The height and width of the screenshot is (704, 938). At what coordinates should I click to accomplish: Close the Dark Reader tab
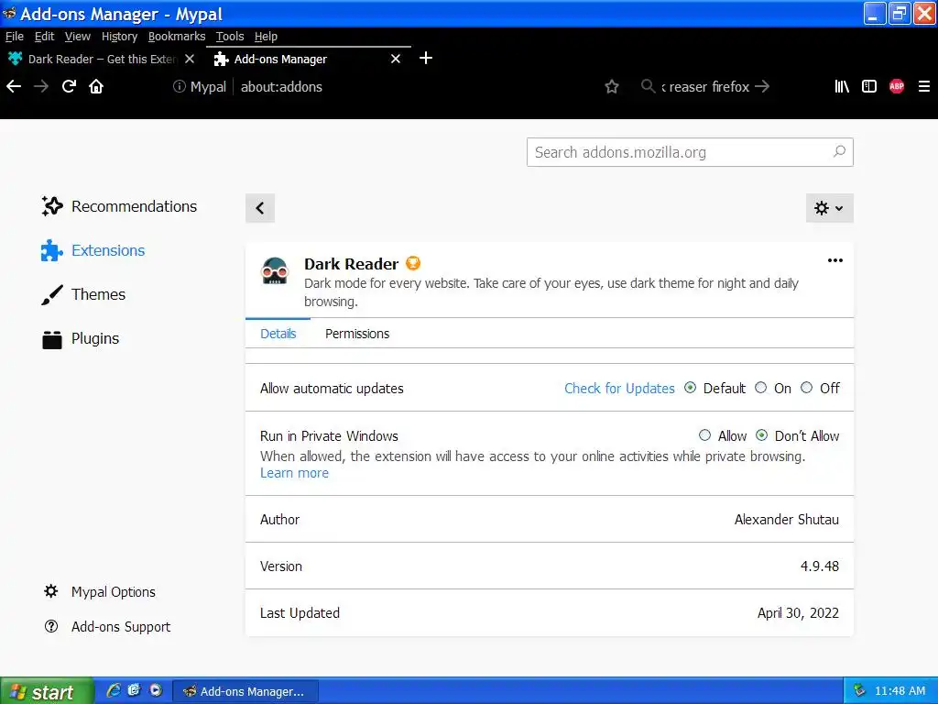190,59
